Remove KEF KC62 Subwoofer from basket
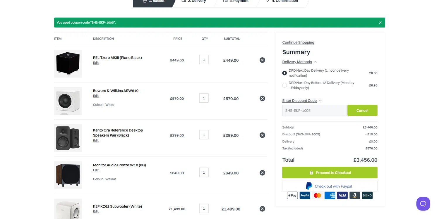Viewport: 439px width, 219px height. coord(262,208)
